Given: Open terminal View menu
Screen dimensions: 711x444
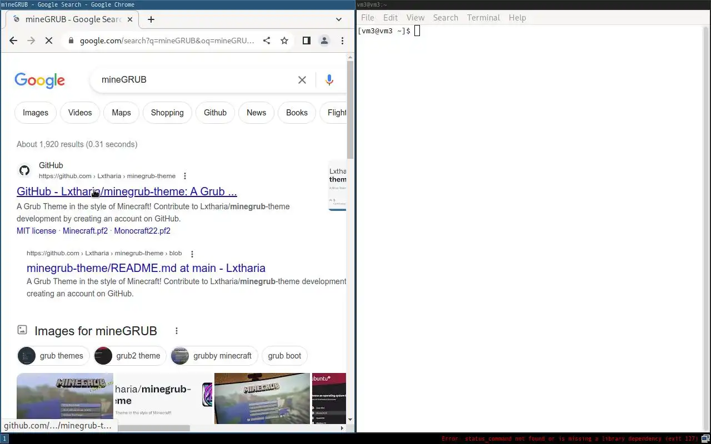Looking at the screenshot, I should [415, 18].
